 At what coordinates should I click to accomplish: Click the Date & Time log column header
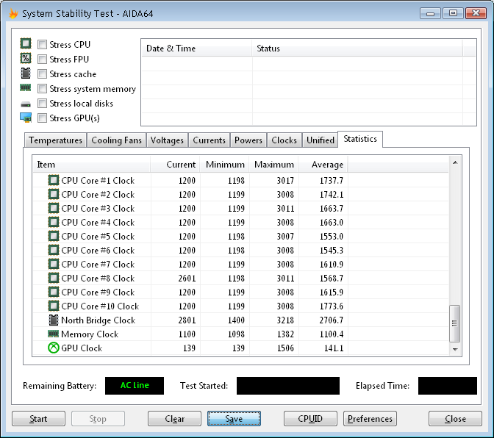point(197,49)
